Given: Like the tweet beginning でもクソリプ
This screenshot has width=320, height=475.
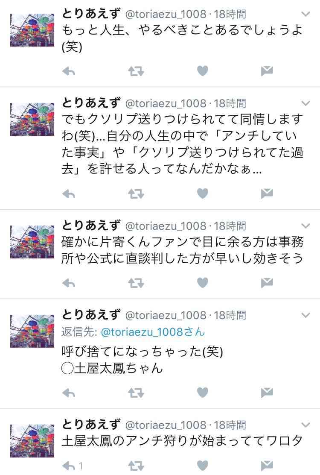Looking at the screenshot, I should (x=203, y=193).
